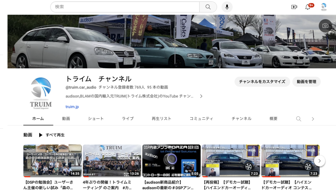
Task: Visit the truim.jp link
Action: (72, 107)
